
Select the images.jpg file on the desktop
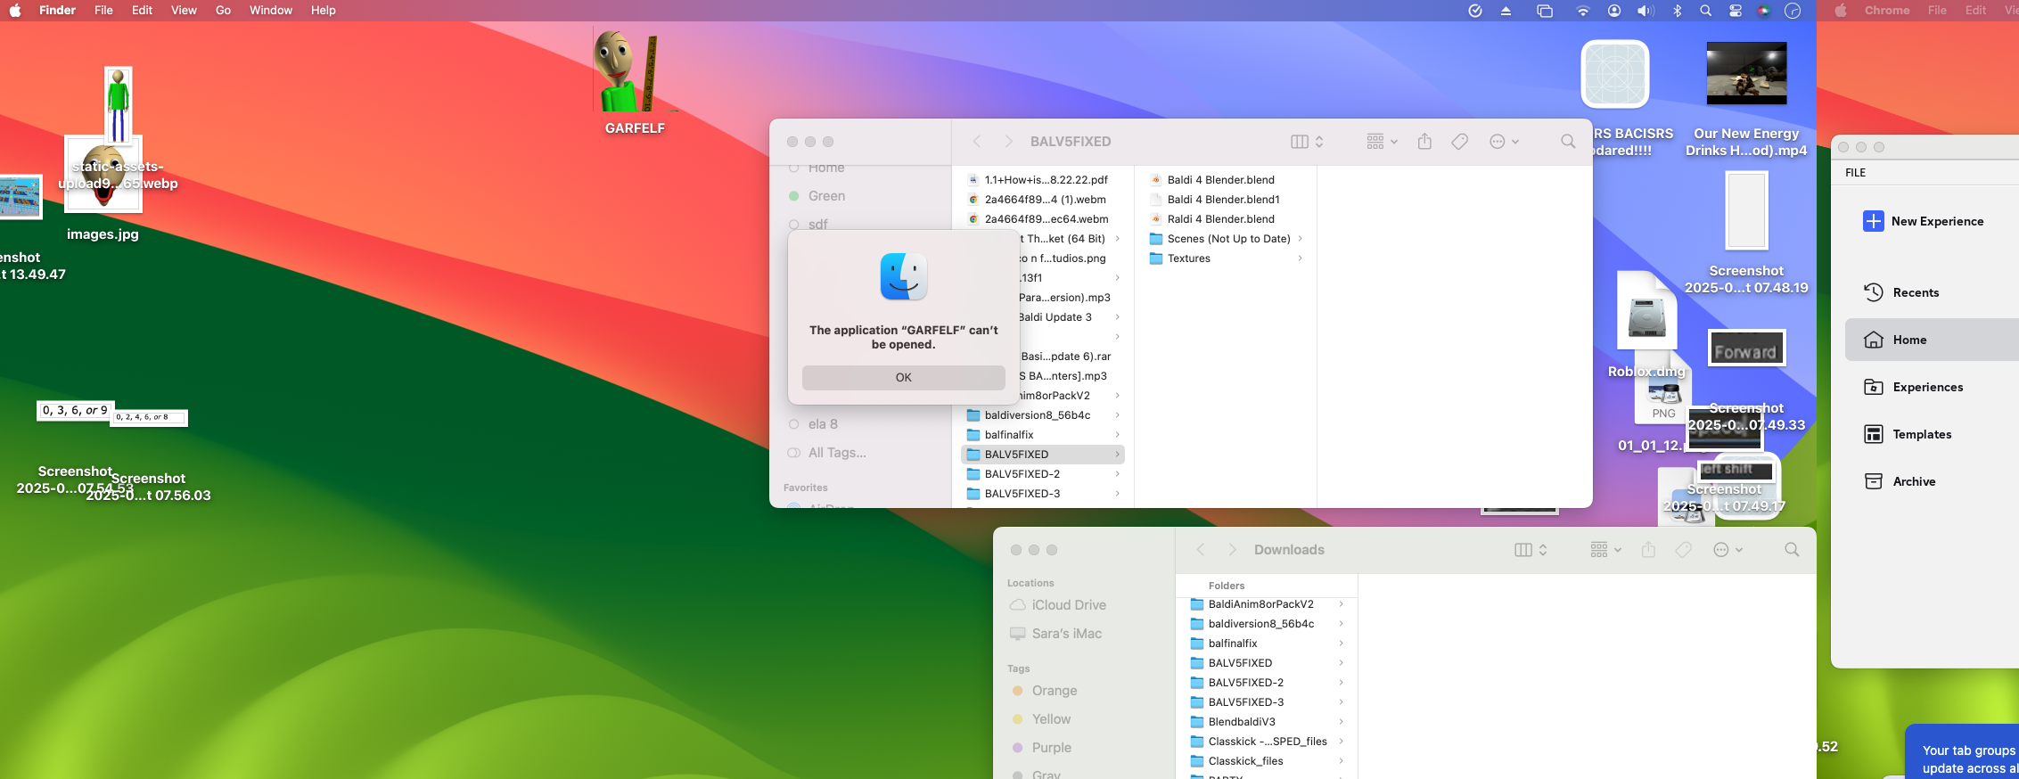[x=103, y=174]
